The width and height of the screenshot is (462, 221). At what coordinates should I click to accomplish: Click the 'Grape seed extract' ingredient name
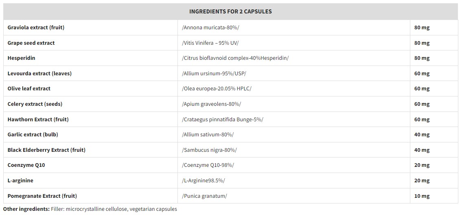pyautogui.click(x=31, y=43)
